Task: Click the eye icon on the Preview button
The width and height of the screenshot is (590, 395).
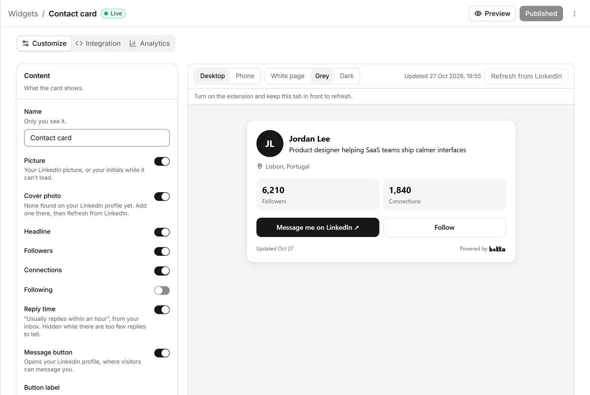Action: click(x=478, y=14)
